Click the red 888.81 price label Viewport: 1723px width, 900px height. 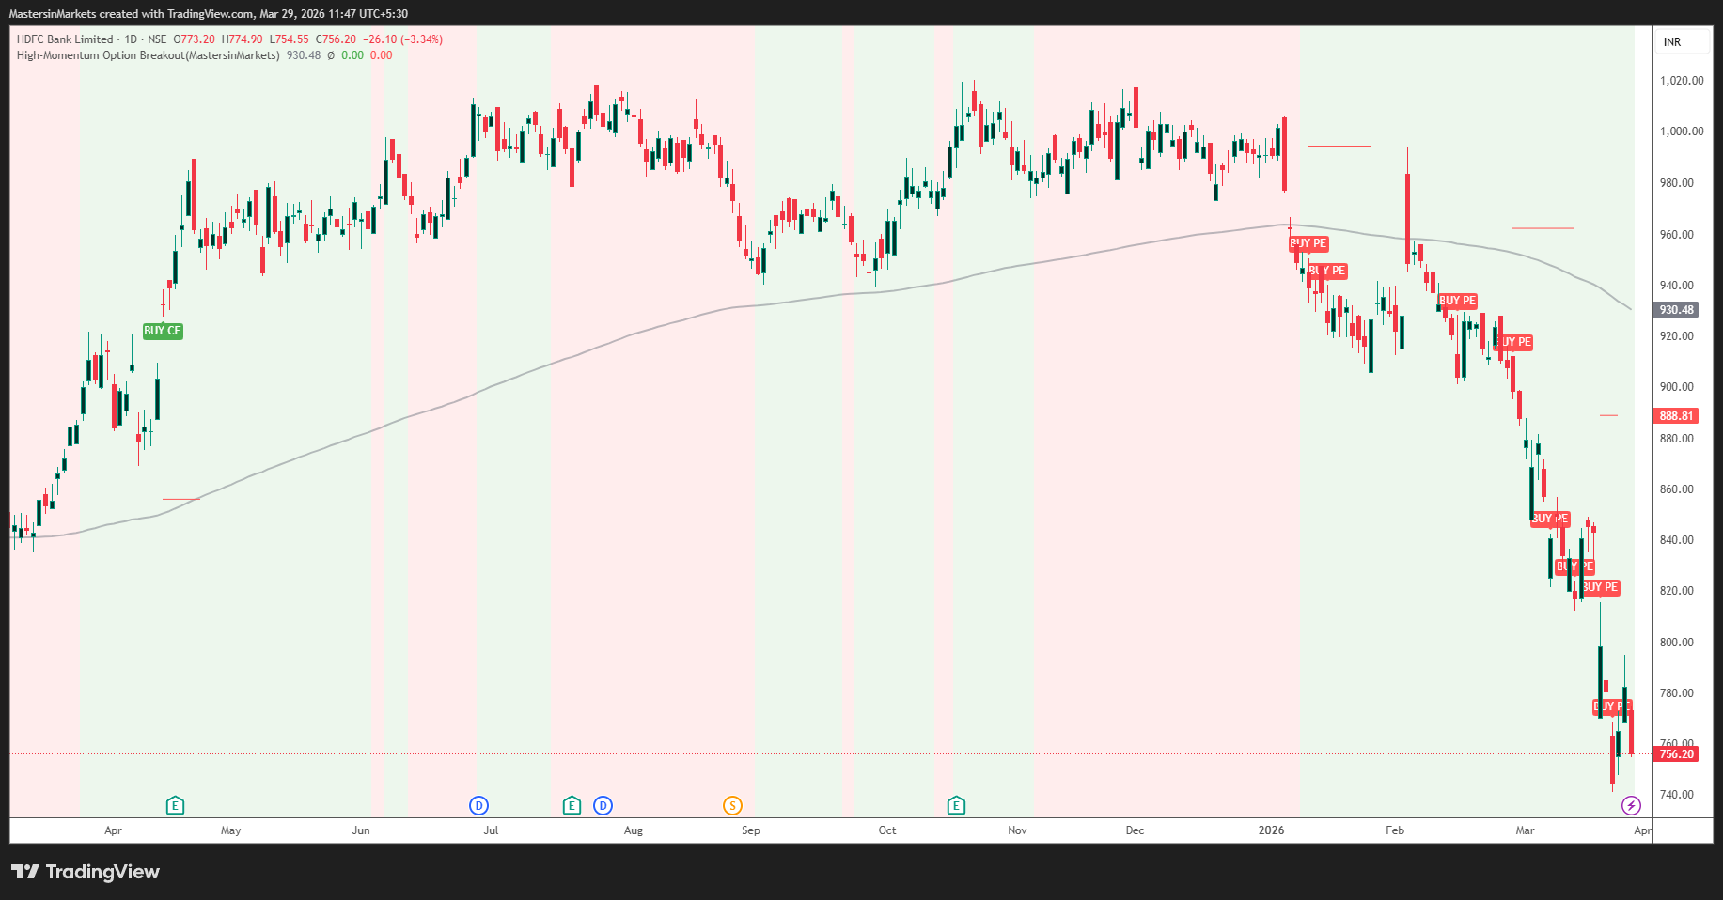(1676, 416)
